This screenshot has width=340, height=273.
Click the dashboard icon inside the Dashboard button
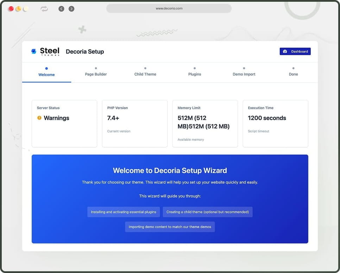click(x=285, y=51)
